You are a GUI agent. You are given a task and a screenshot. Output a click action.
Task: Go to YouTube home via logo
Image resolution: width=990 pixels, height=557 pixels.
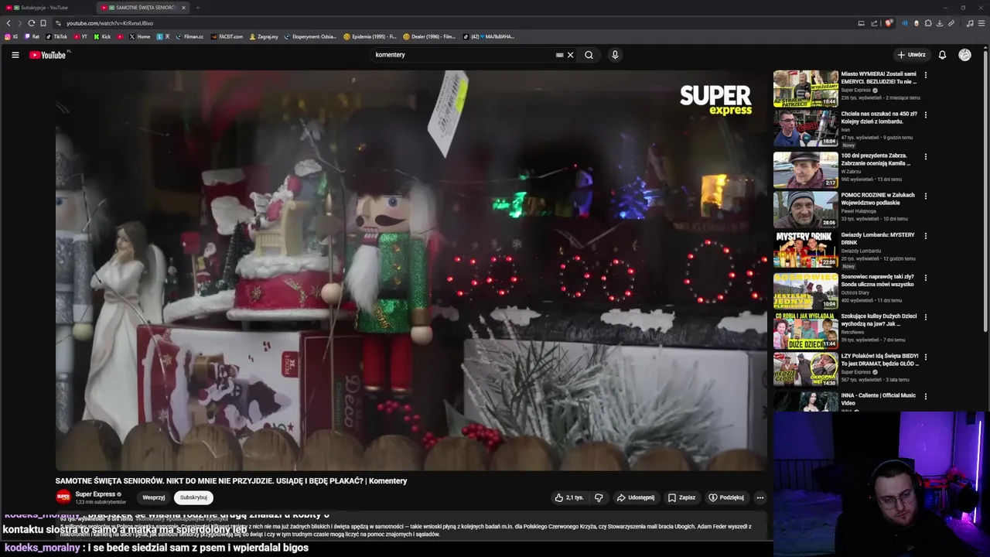(48, 55)
